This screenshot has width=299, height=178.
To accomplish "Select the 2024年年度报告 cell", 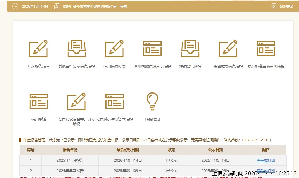I will [70, 171].
